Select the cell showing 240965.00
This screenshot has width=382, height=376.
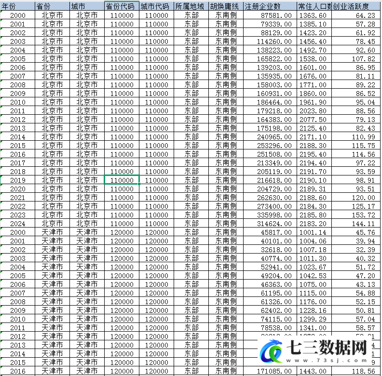270,137
